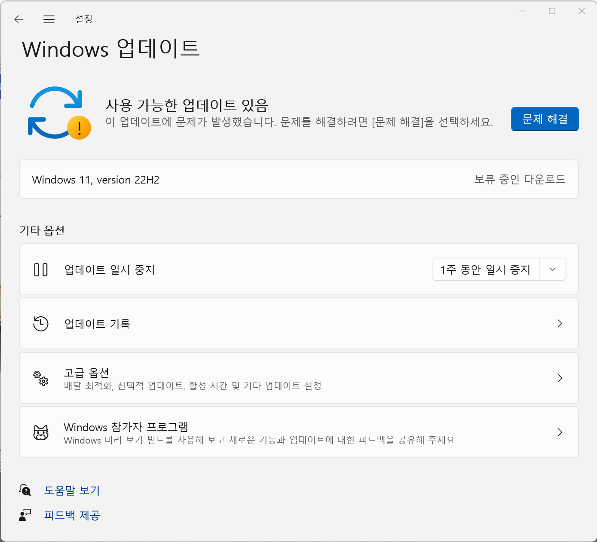Minimize the Settings window
Viewport: 597px width, 542px height.
[x=523, y=11]
